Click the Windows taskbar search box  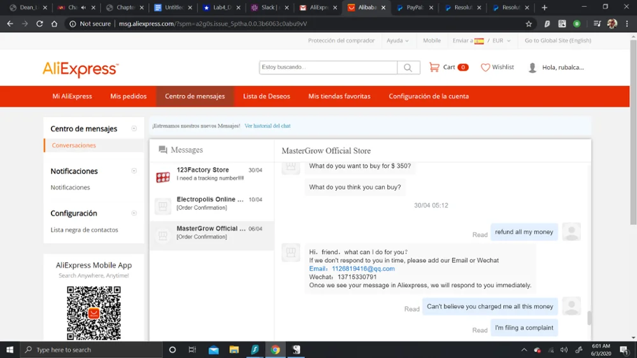coord(91,350)
